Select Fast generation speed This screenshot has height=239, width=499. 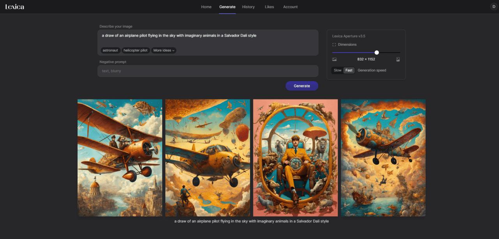tap(349, 71)
